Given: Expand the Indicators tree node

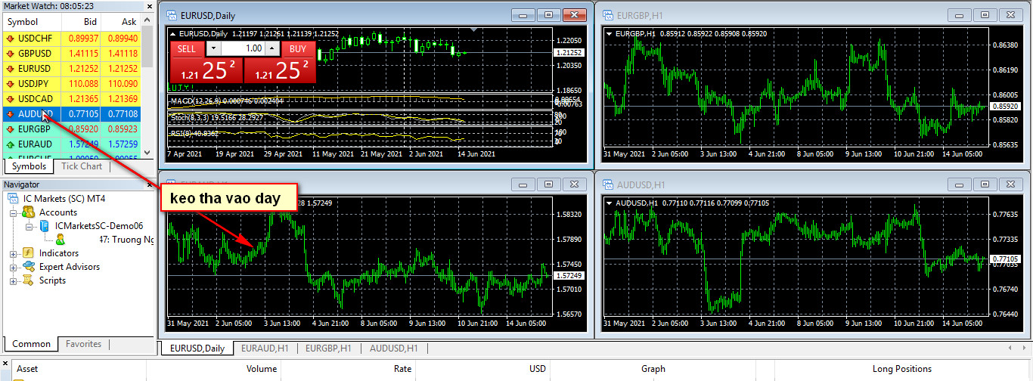Looking at the screenshot, I should tap(14, 253).
